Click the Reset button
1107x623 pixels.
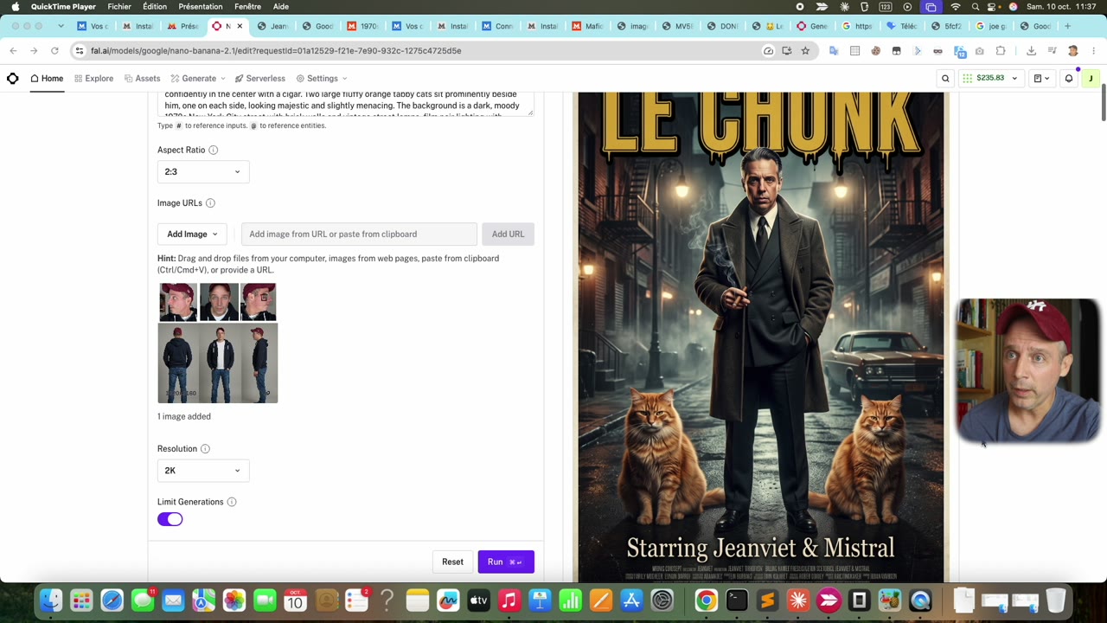tap(452, 562)
